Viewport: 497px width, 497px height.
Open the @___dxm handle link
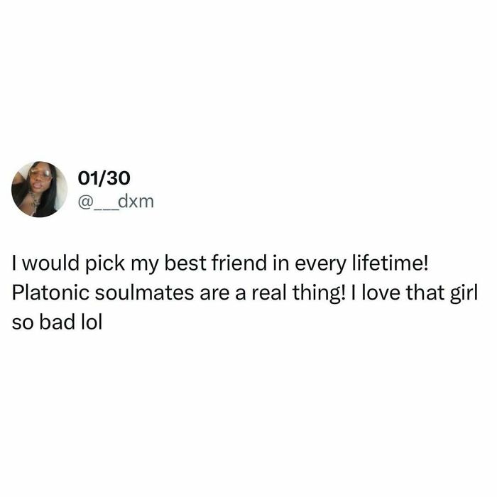tap(116, 202)
